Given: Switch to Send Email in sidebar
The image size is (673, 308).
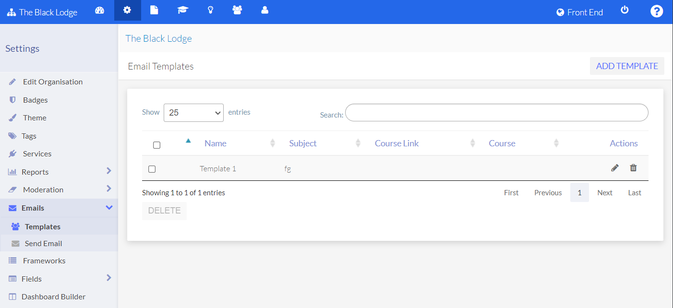Looking at the screenshot, I should click(x=42, y=243).
